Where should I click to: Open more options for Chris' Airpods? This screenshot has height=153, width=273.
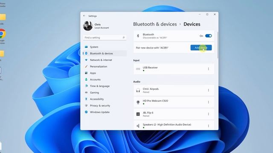click(209, 90)
